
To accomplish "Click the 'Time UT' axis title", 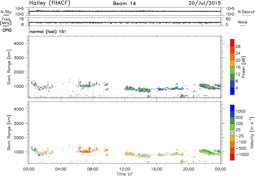I will (x=125, y=174).
